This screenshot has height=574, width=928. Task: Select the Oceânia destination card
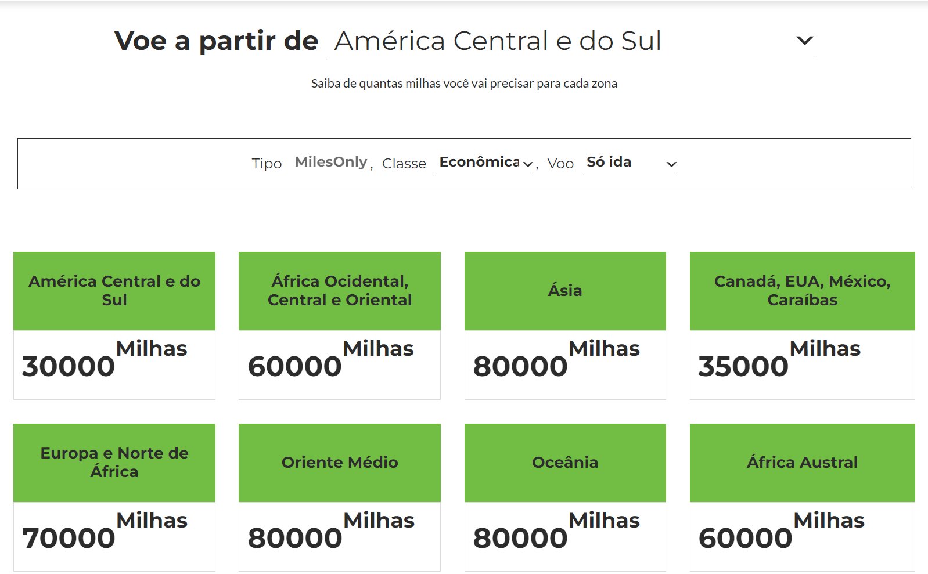coord(565,497)
